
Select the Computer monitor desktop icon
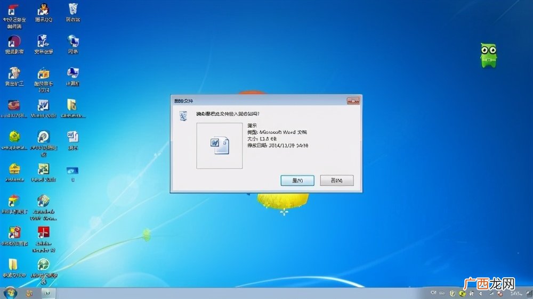pyautogui.click(x=73, y=77)
